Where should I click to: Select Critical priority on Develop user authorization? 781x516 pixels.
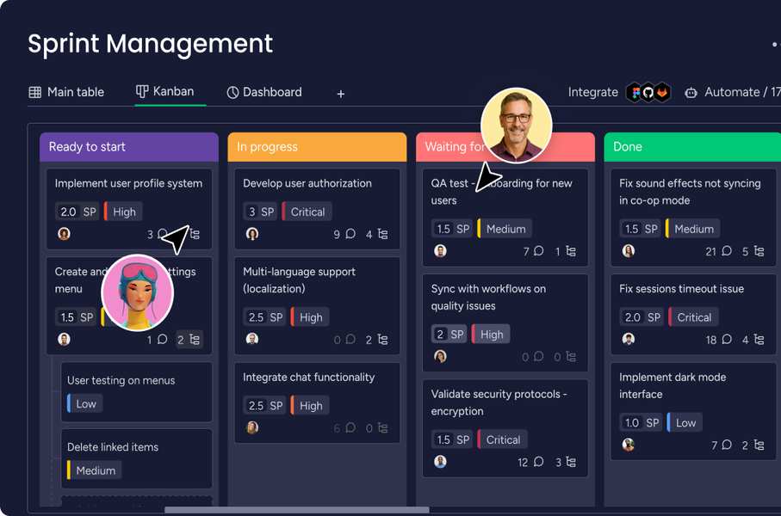coord(307,212)
